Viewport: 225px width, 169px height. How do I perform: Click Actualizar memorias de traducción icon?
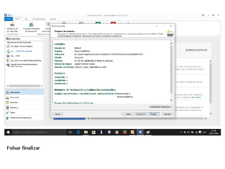click(x=31, y=27)
